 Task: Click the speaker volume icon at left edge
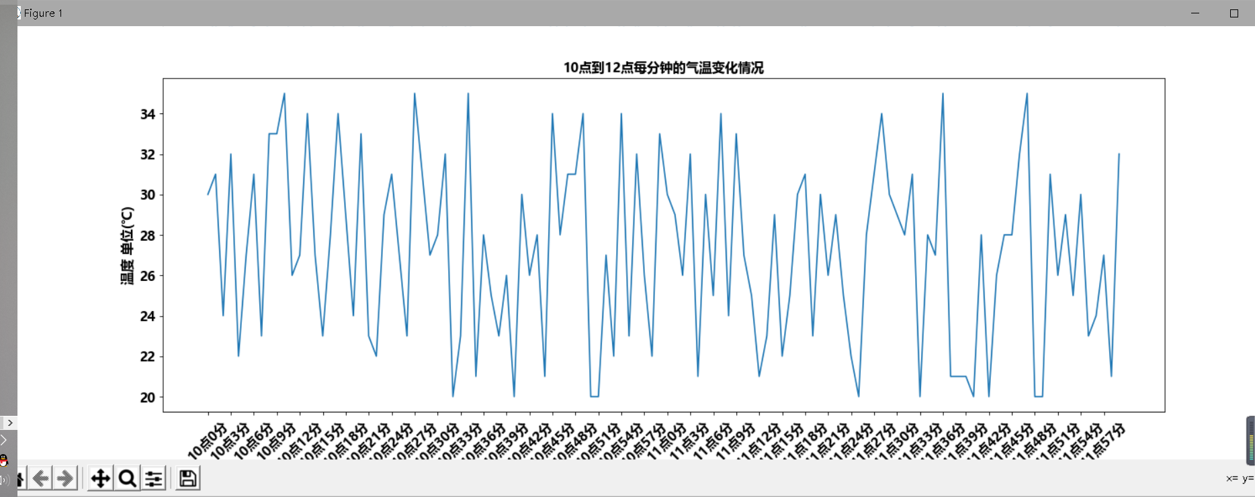click(x=3, y=480)
